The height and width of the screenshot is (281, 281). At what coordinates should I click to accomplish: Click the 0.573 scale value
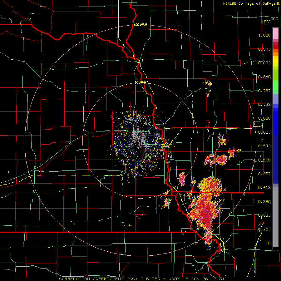[264, 146]
